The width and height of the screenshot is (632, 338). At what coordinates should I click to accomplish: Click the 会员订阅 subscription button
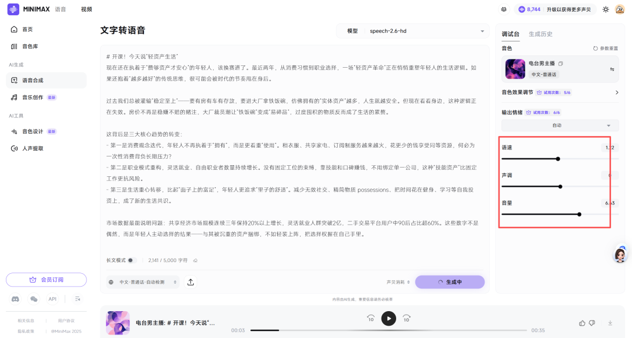pos(46,280)
